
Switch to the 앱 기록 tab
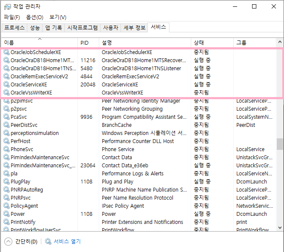tap(53, 28)
